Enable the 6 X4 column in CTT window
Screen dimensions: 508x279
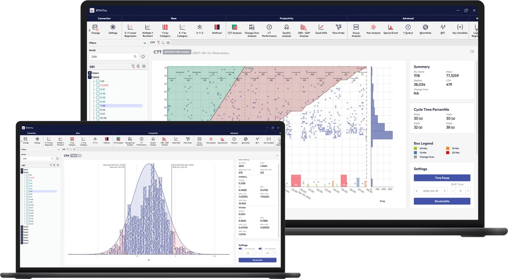point(97,102)
